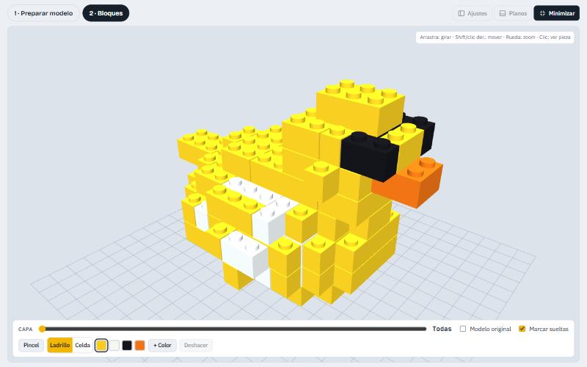
Task: Click the Ajustes panel icon
Action: click(462, 13)
